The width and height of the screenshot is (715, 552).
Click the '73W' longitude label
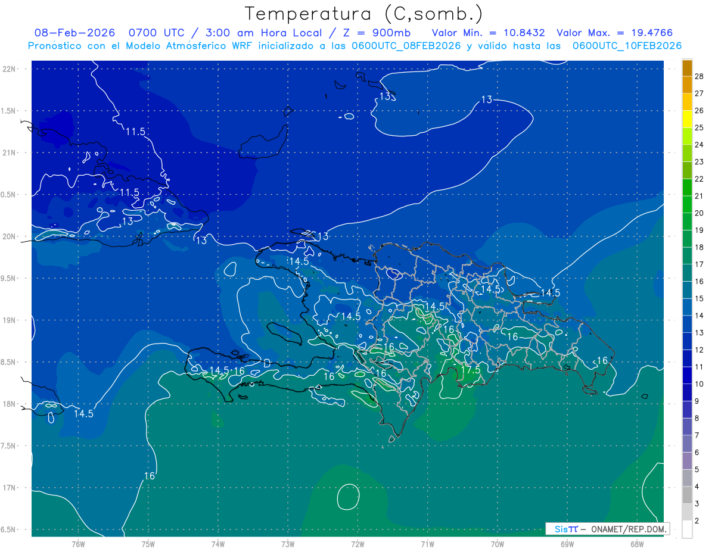coord(288,544)
